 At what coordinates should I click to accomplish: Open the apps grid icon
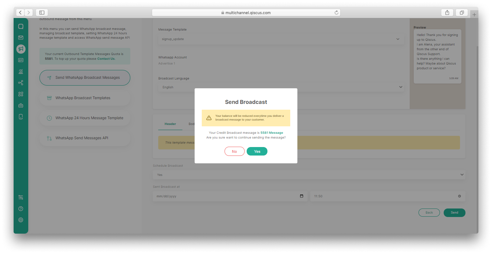point(20,94)
